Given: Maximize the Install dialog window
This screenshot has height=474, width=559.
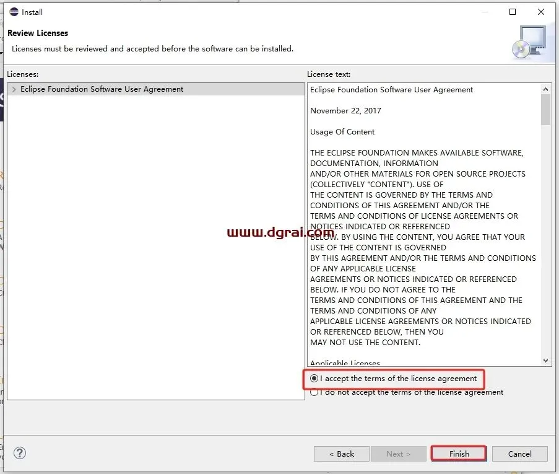Looking at the screenshot, I should (513, 12).
